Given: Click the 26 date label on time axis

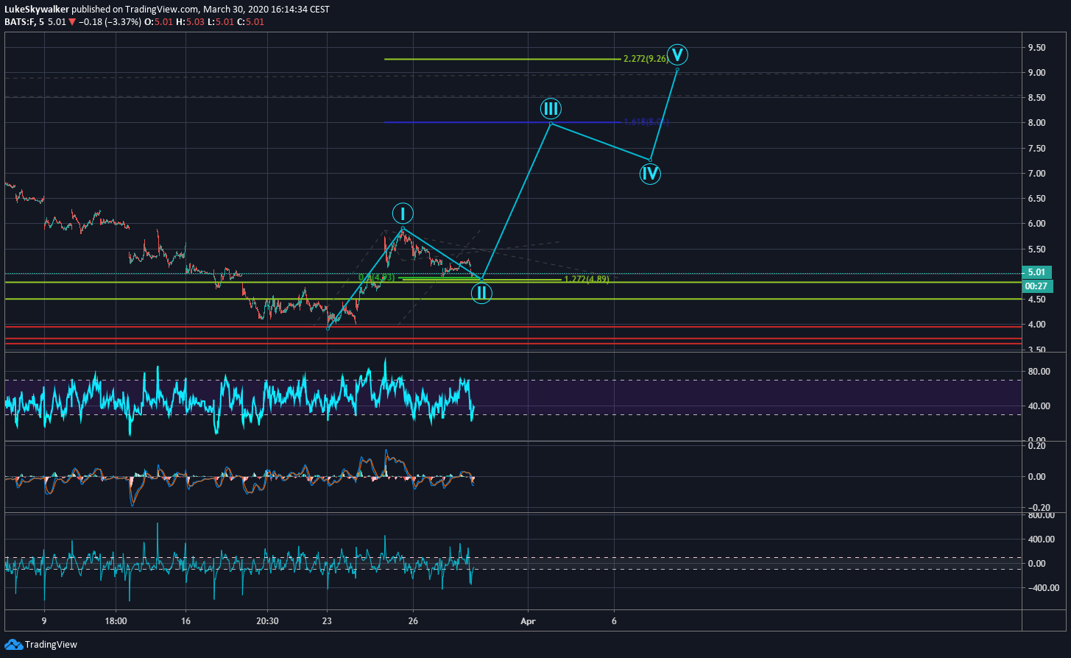Looking at the screenshot, I should (x=413, y=620).
